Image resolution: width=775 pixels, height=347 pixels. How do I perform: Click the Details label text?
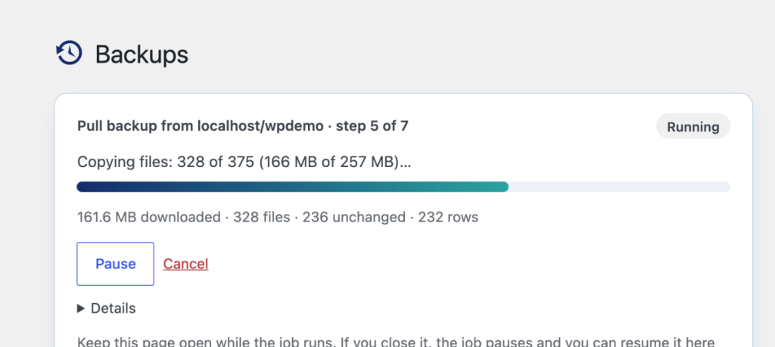(114, 308)
